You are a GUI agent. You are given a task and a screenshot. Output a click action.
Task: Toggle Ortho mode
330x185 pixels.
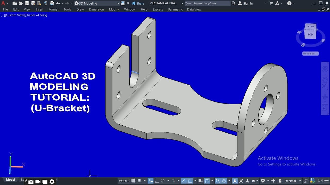point(156,181)
